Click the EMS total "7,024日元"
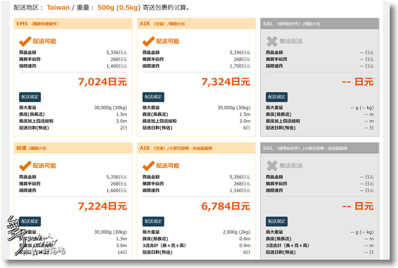 (x=102, y=82)
